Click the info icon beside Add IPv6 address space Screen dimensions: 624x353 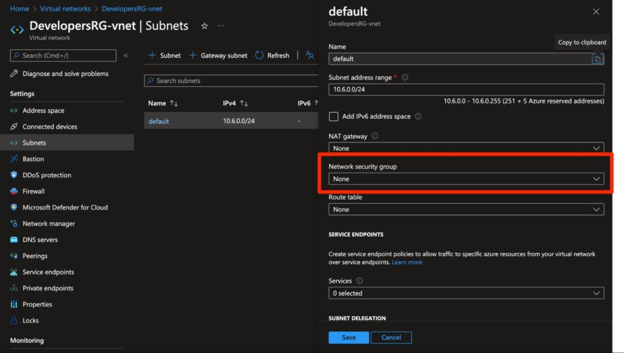[418, 116]
